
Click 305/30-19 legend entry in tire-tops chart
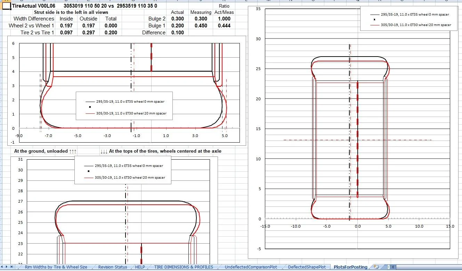(125, 178)
